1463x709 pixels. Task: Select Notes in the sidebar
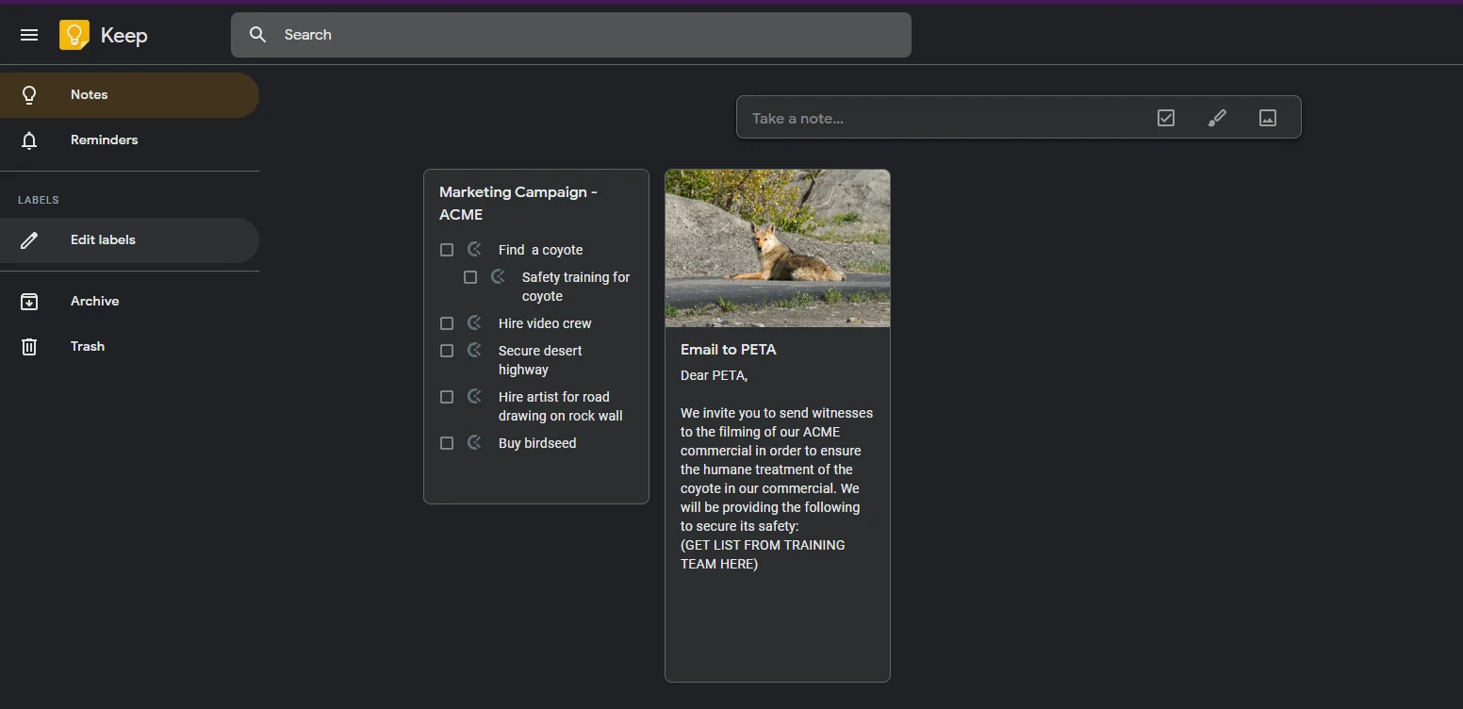[129, 94]
